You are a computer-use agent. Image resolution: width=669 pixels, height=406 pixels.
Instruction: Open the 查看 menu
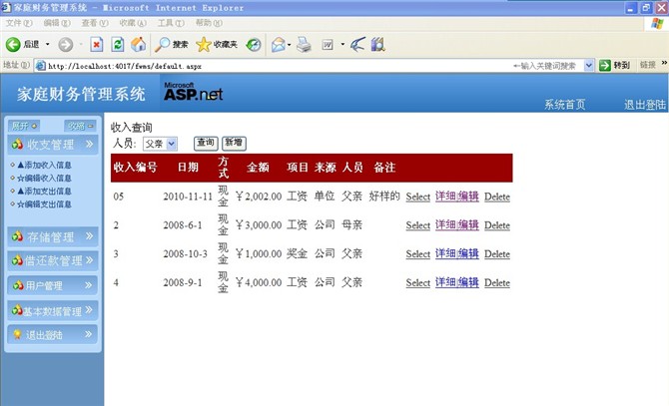pyautogui.click(x=95, y=23)
